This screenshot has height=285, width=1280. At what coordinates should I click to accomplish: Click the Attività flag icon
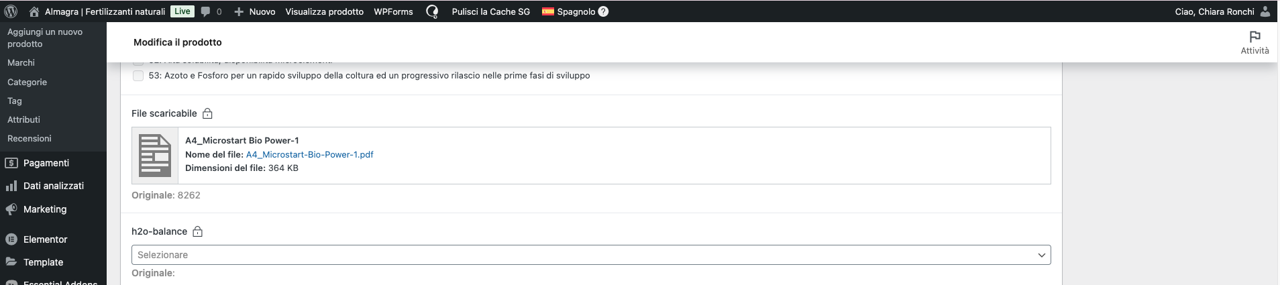pyautogui.click(x=1255, y=36)
